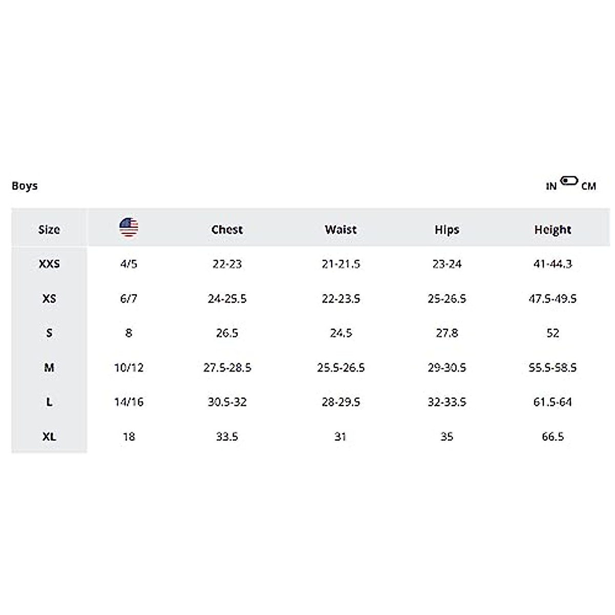Image resolution: width=615 pixels, height=615 pixels.
Task: Click the 10/12 US size cell
Action: pyautogui.click(x=129, y=367)
